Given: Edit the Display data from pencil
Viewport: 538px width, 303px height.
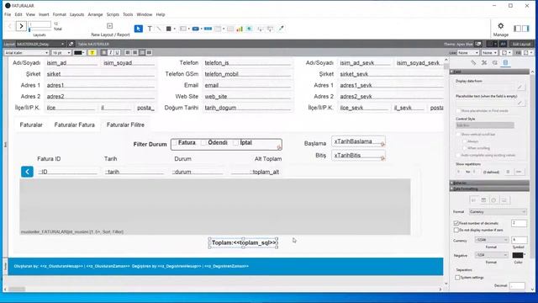Looking at the screenshot, I should pos(520,87).
